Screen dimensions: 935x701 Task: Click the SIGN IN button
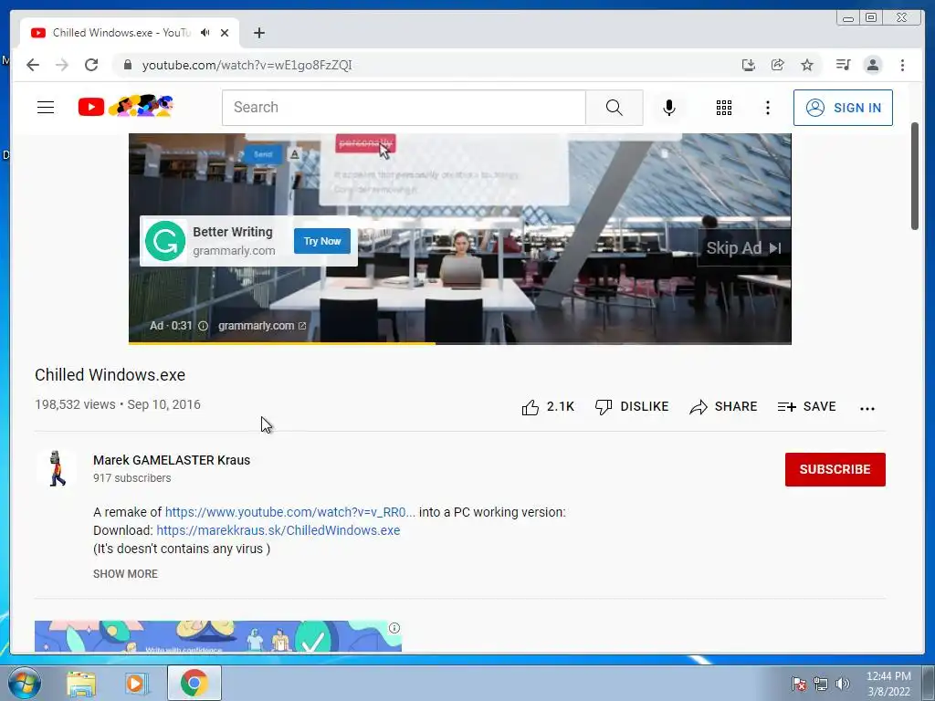843,108
